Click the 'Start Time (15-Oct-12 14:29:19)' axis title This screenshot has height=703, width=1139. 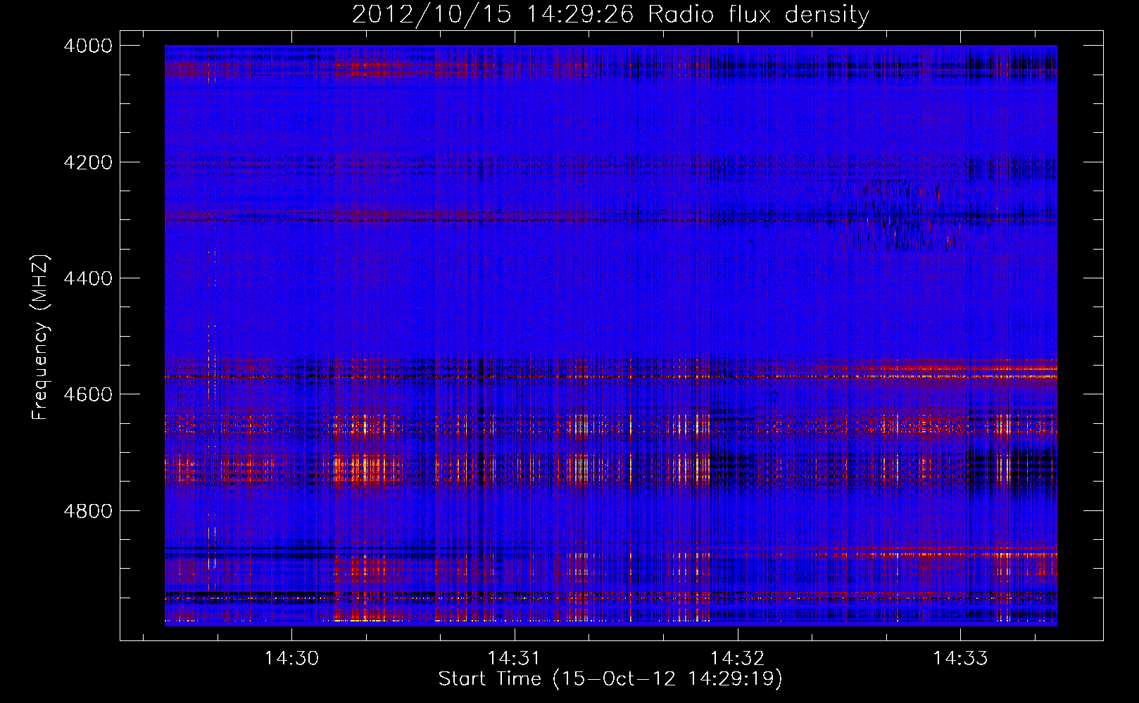click(x=610, y=679)
